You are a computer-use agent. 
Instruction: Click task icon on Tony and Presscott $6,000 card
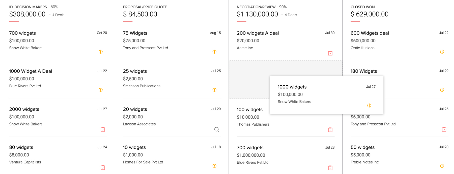(x=444, y=129)
